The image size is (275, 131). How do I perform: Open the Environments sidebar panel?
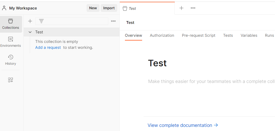(x=11, y=42)
